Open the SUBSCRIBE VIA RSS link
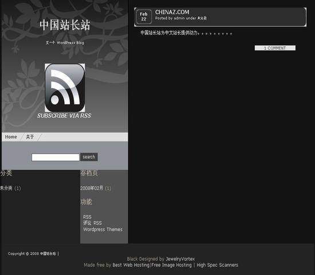This screenshot has width=315, height=275. tap(64, 116)
